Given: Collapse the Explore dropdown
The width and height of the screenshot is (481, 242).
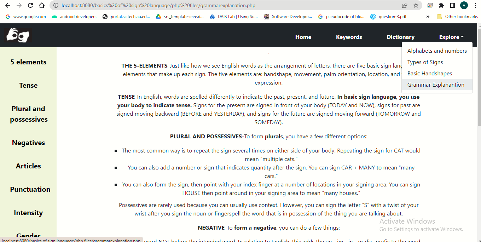Looking at the screenshot, I should pos(451,37).
